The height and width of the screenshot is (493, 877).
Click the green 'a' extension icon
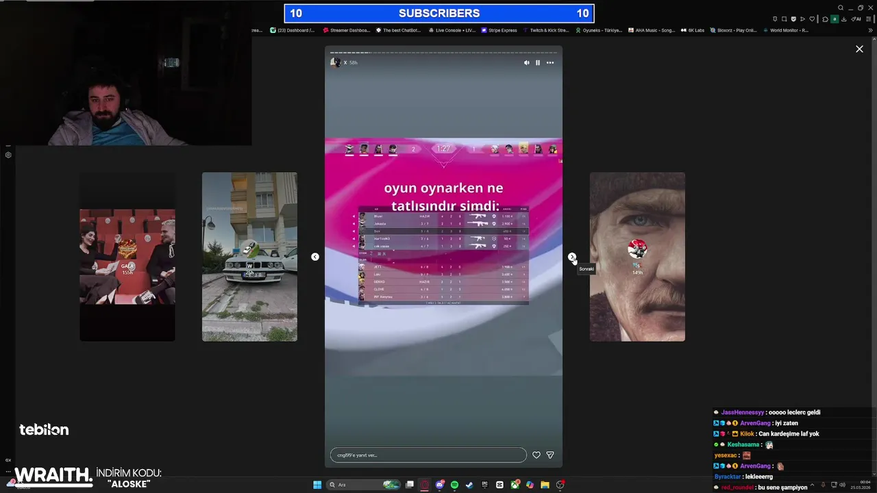[835, 18]
